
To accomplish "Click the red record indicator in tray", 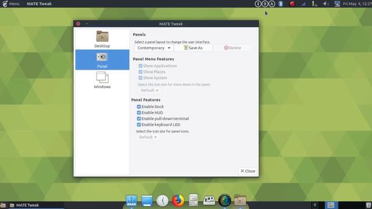I will point(292,4).
